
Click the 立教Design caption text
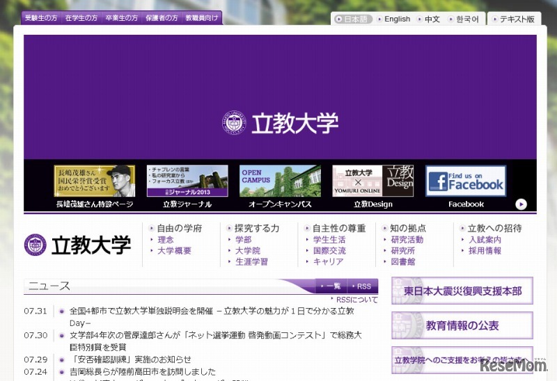click(x=373, y=204)
